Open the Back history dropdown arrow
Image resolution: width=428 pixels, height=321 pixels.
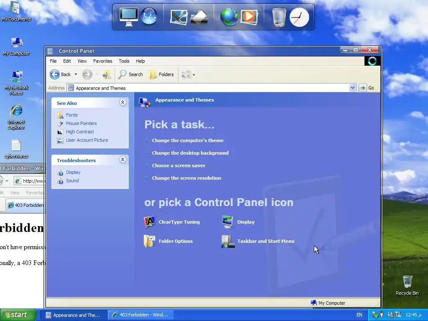click(x=76, y=74)
